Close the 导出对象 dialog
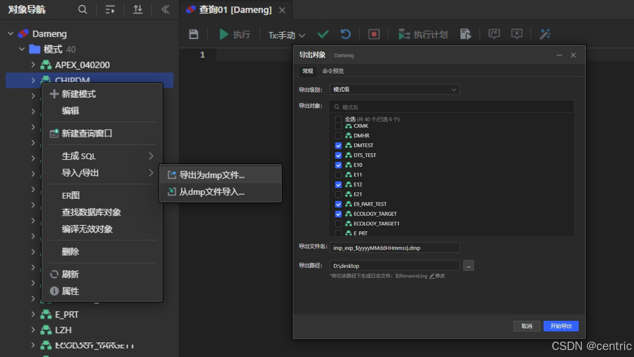 click(573, 55)
